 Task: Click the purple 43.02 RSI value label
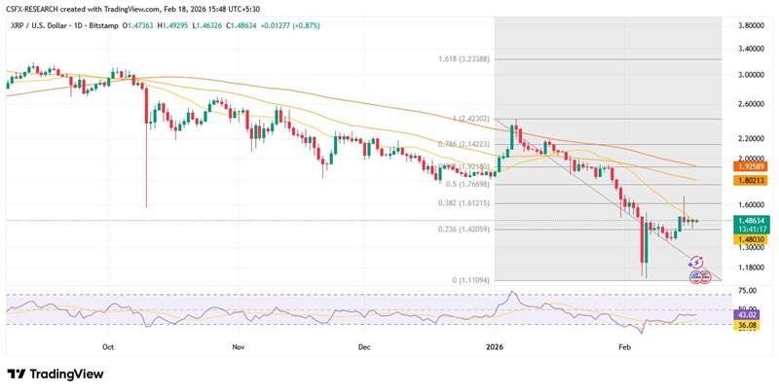click(x=749, y=314)
